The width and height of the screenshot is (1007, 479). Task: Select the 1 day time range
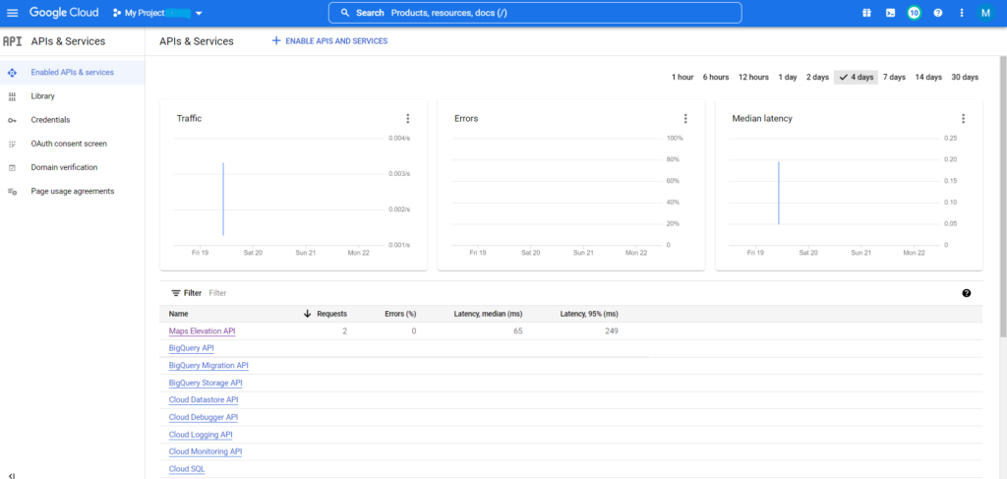tap(788, 77)
